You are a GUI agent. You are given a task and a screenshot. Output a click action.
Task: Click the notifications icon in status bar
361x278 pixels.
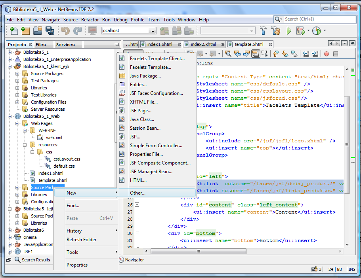[314, 269]
